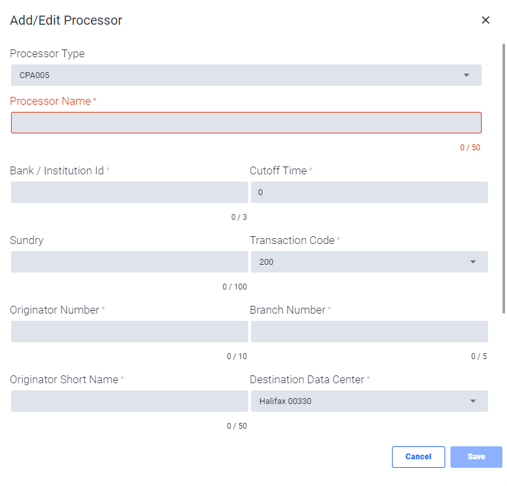The width and height of the screenshot is (507, 486).
Task: Expand Destination Data Center dropdown arrow
Action: 473,401
